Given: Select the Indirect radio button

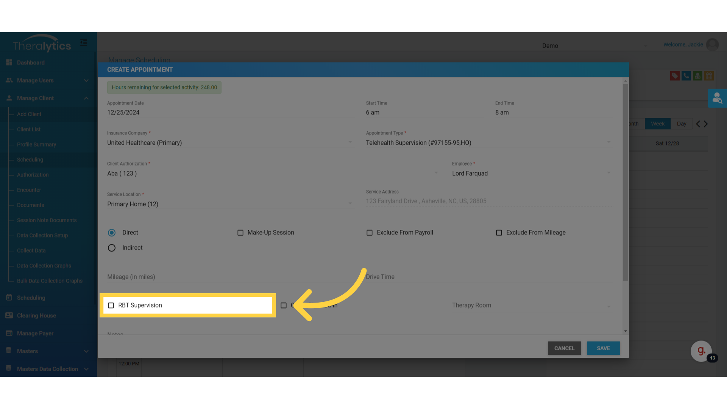Looking at the screenshot, I should (112, 248).
